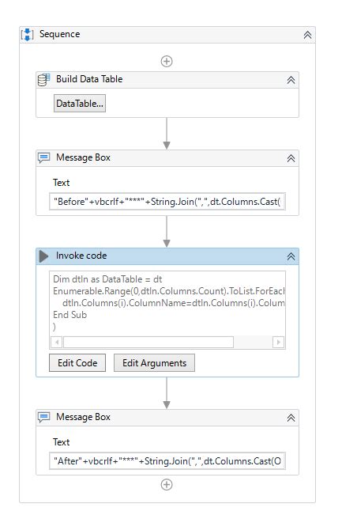
Task: Click the first Message Box speech icon
Action: point(43,158)
